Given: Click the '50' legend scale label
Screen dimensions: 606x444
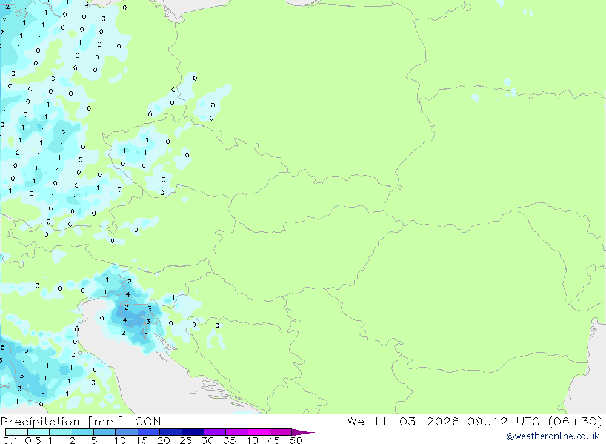Looking at the screenshot, I should coord(296,440).
